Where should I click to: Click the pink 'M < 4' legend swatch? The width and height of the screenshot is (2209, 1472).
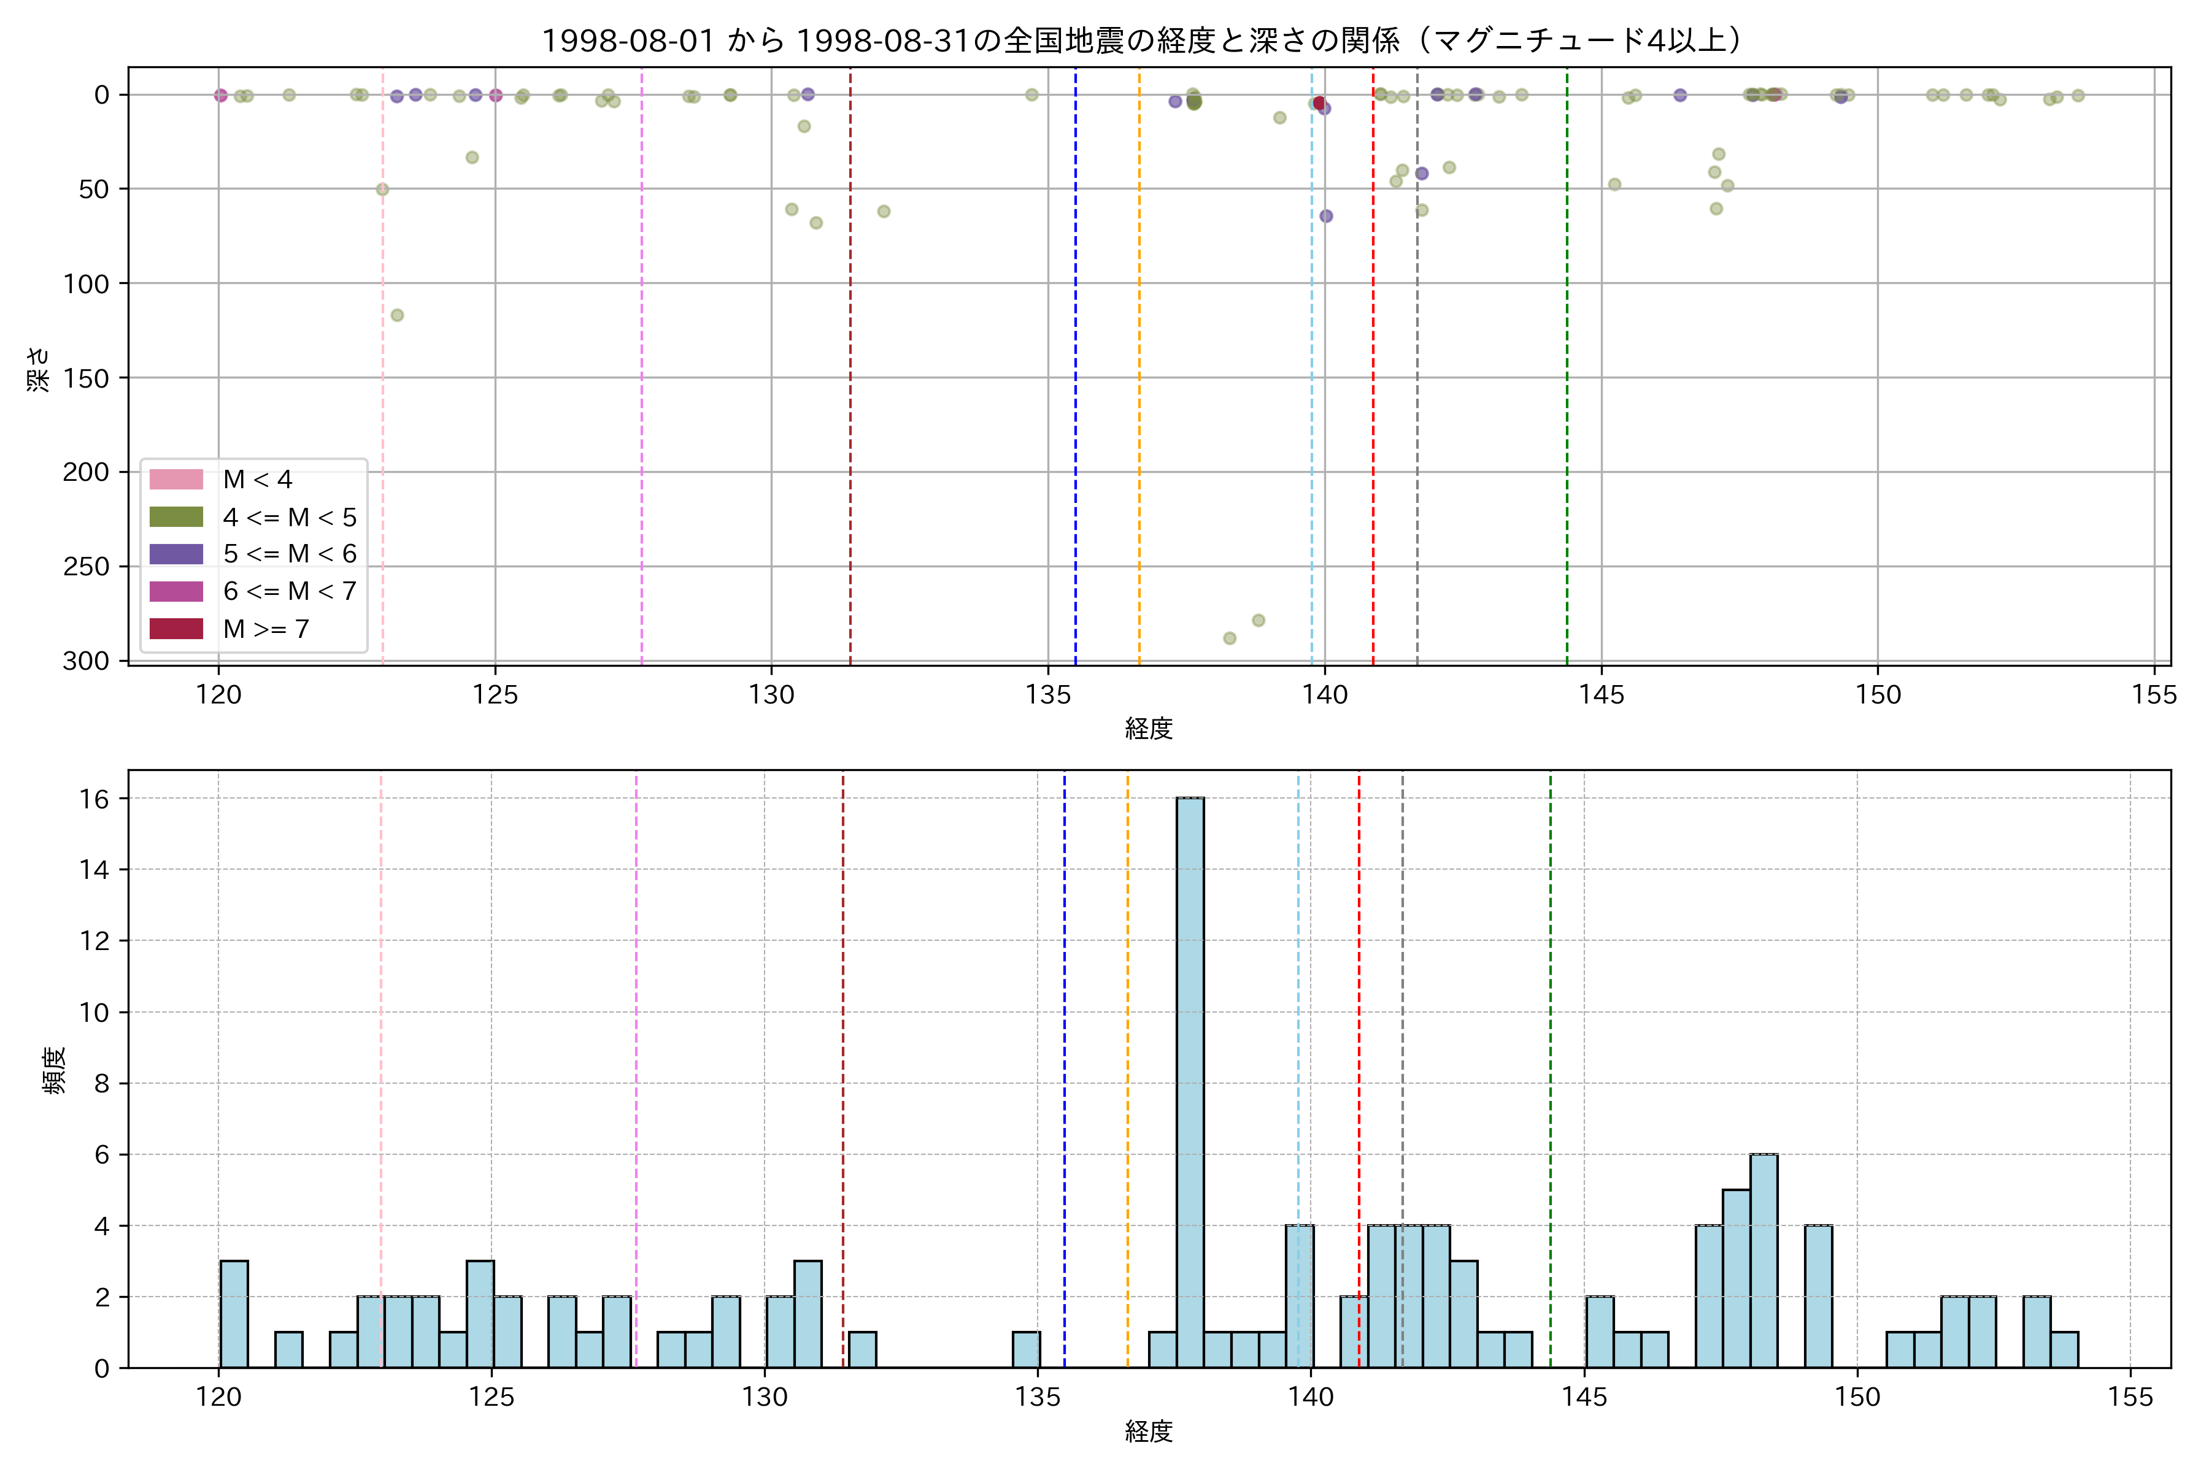[175, 480]
